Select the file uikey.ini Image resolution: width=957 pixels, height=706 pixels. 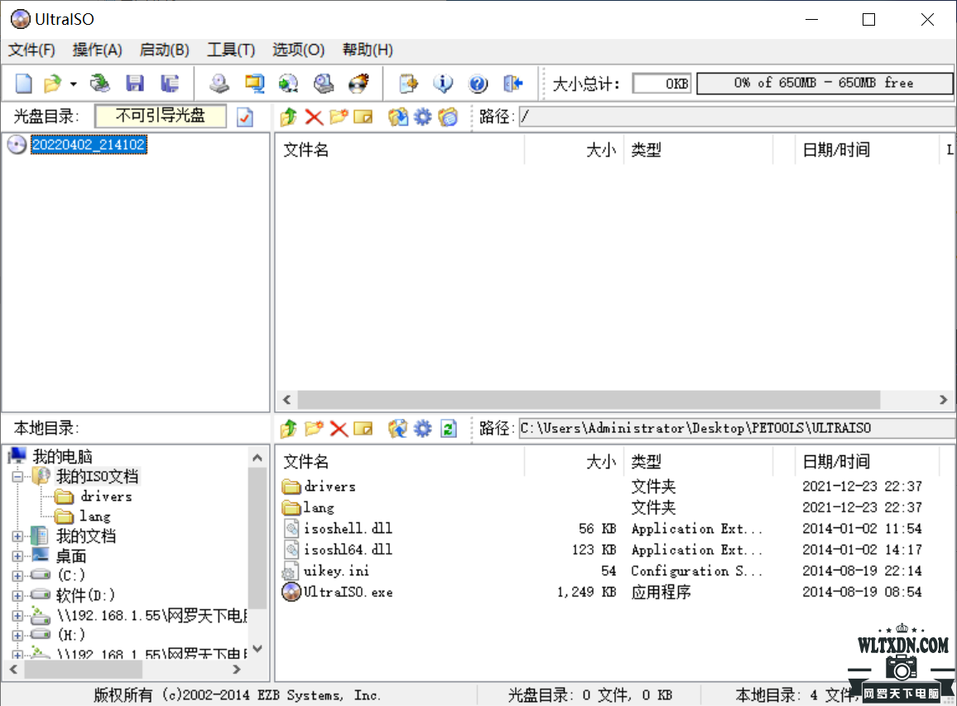[x=336, y=571]
